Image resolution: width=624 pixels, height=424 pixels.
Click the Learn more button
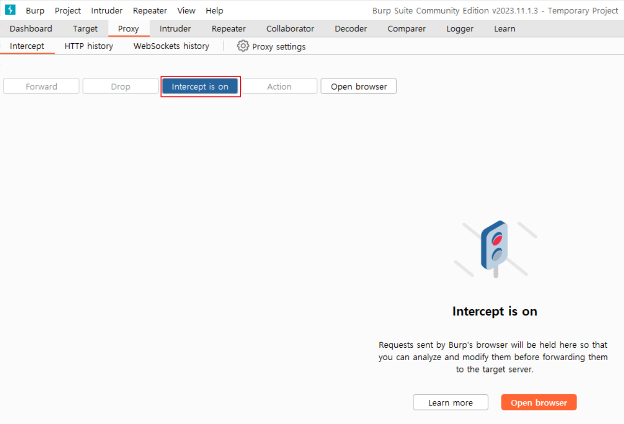(451, 403)
